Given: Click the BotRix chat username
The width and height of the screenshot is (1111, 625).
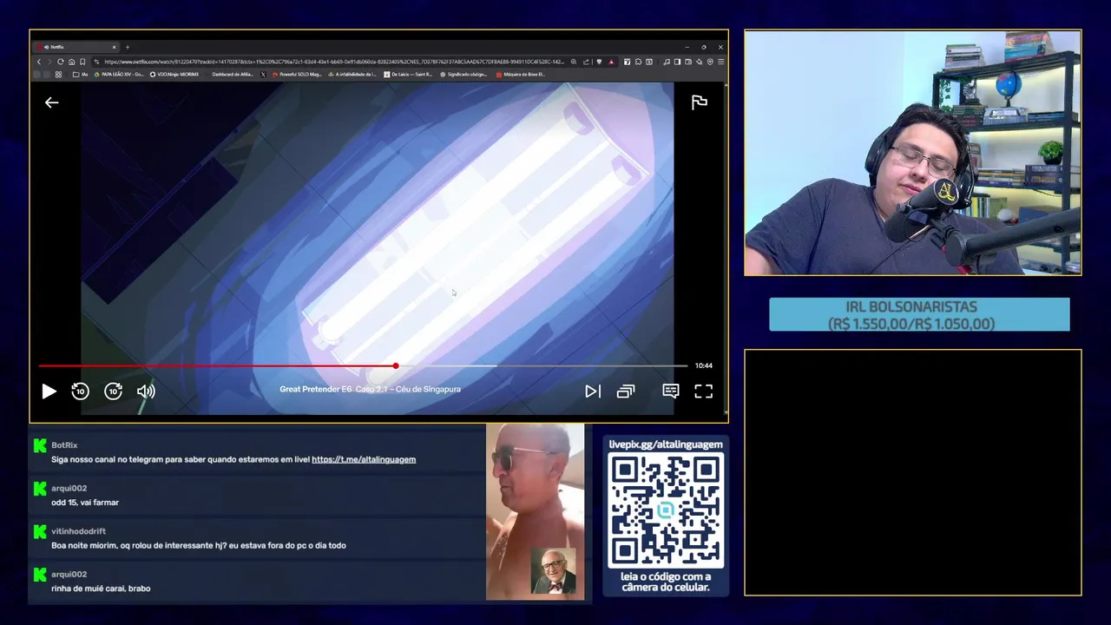Looking at the screenshot, I should [64, 445].
